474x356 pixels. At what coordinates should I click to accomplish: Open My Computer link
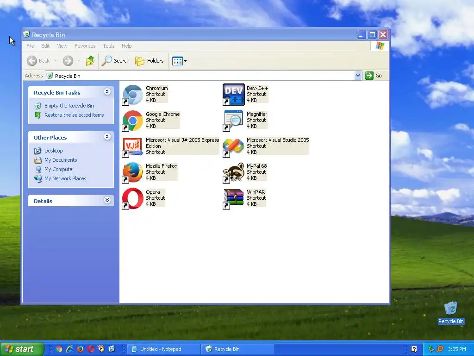click(x=59, y=169)
